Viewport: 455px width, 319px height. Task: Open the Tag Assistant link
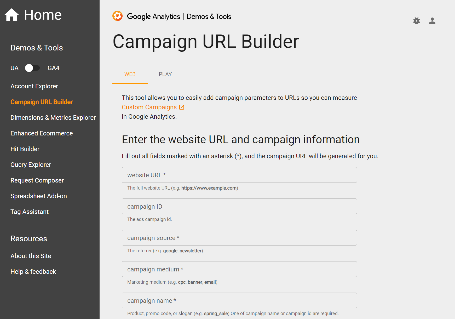click(30, 212)
